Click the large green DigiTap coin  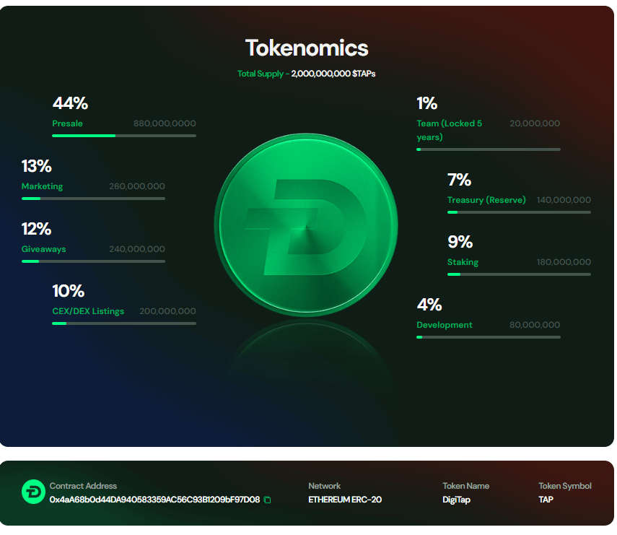(306, 225)
